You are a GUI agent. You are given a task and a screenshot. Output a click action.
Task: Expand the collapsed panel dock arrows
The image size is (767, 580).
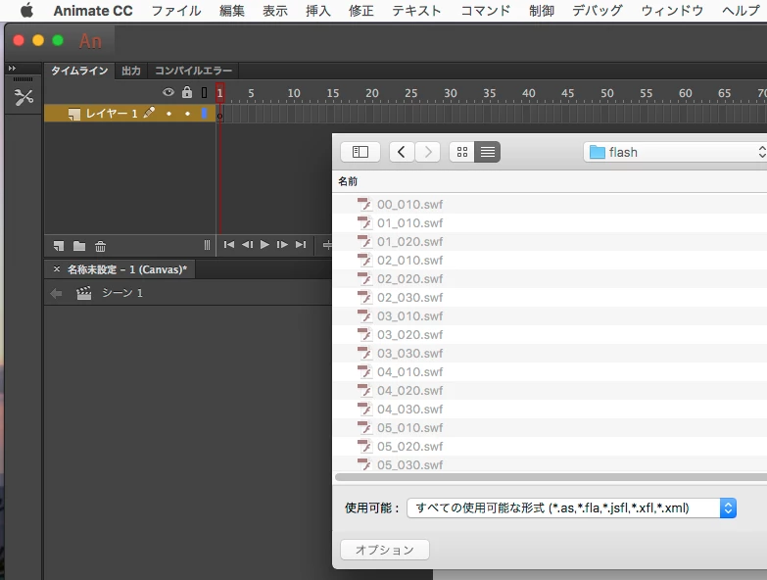(x=12, y=69)
